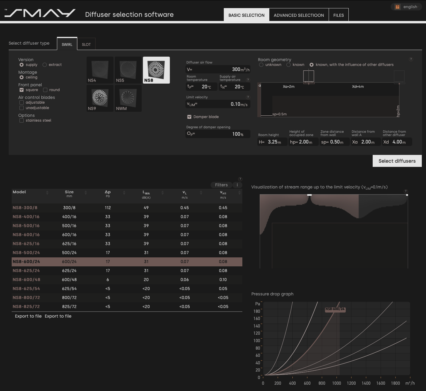The height and width of the screenshot is (391, 426).
Task: Select the NS8-625/54 table row
Action: coord(127,289)
